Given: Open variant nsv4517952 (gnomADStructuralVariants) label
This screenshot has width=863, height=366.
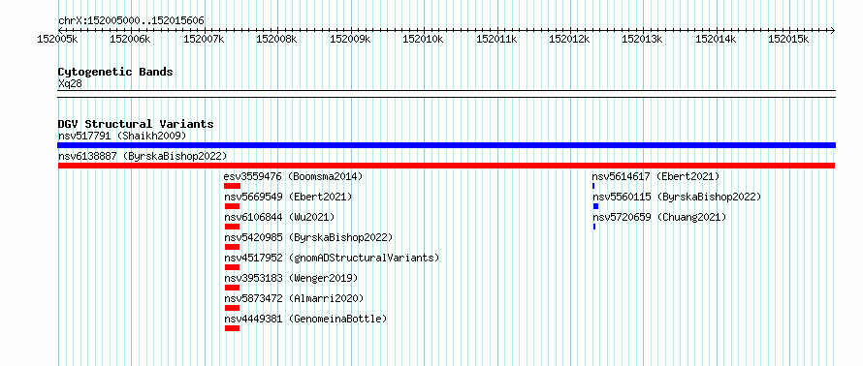Looking at the screenshot, I should pos(333,258).
